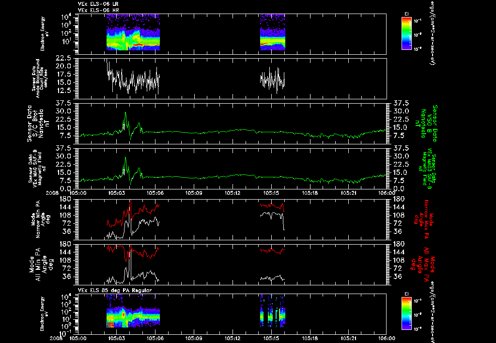Click the "17.5" tick of the count rate panel
The image size is (496, 343).
[x=63, y=74]
